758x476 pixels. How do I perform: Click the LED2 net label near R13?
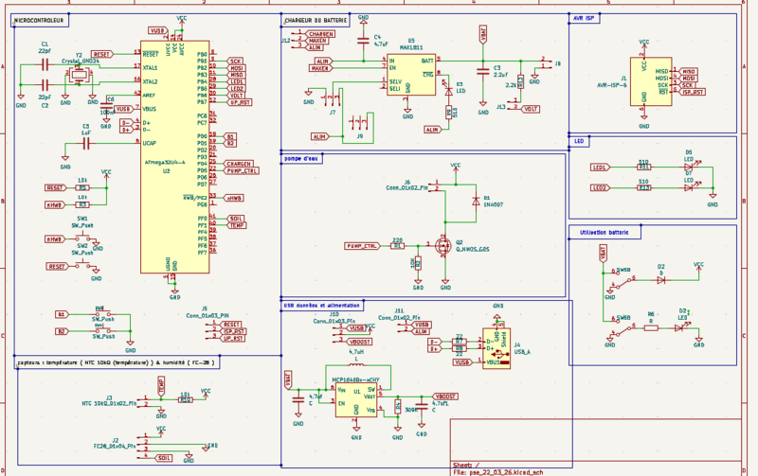(x=601, y=187)
